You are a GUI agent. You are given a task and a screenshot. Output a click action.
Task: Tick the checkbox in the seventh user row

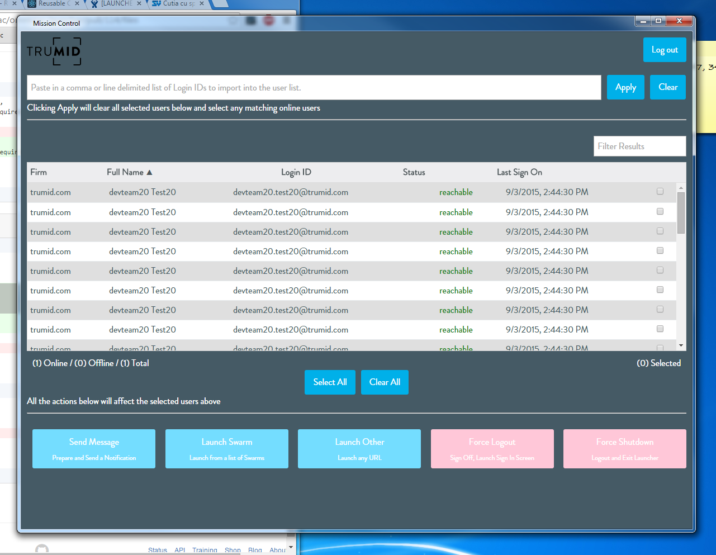[x=660, y=309]
